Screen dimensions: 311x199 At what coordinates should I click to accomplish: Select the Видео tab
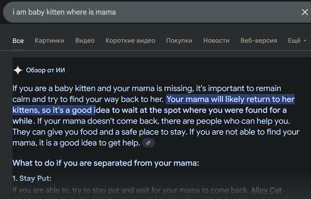click(85, 41)
